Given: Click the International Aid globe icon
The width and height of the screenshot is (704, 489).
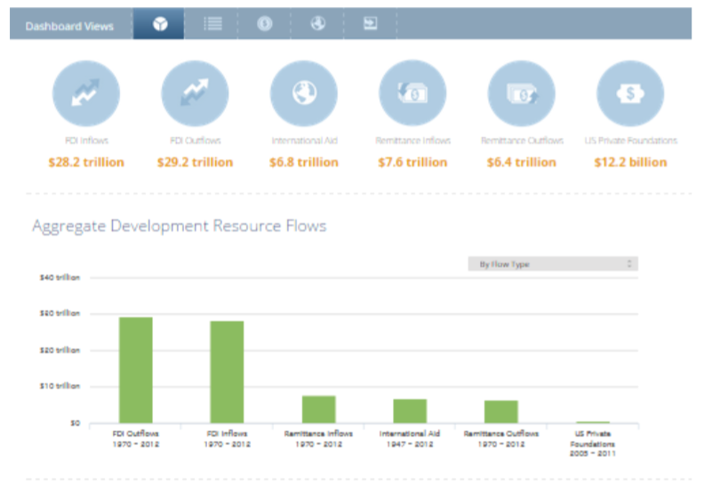Looking at the screenshot, I should 304,93.
